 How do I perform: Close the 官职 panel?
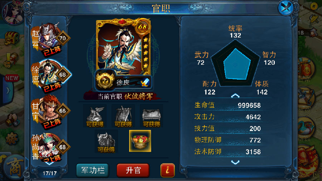[286, 7]
